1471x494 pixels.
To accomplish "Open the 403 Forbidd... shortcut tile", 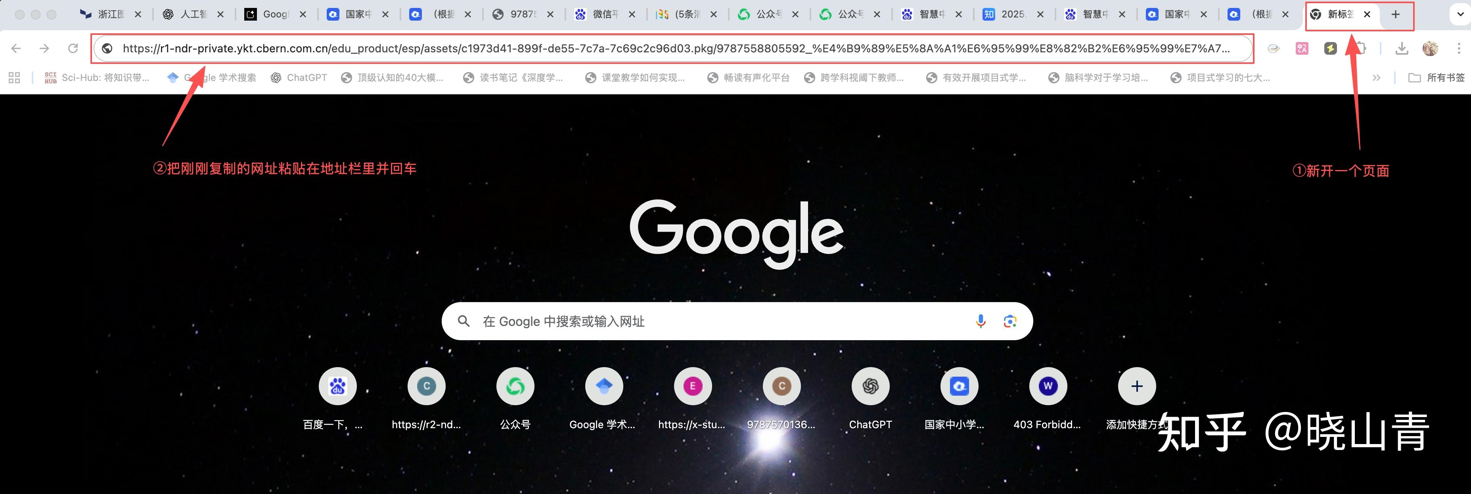I will pyautogui.click(x=1048, y=398).
